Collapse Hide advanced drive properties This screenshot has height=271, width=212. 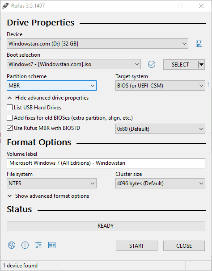(48, 98)
